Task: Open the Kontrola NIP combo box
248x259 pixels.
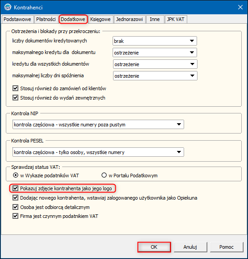Action: pyautogui.click(x=98, y=125)
